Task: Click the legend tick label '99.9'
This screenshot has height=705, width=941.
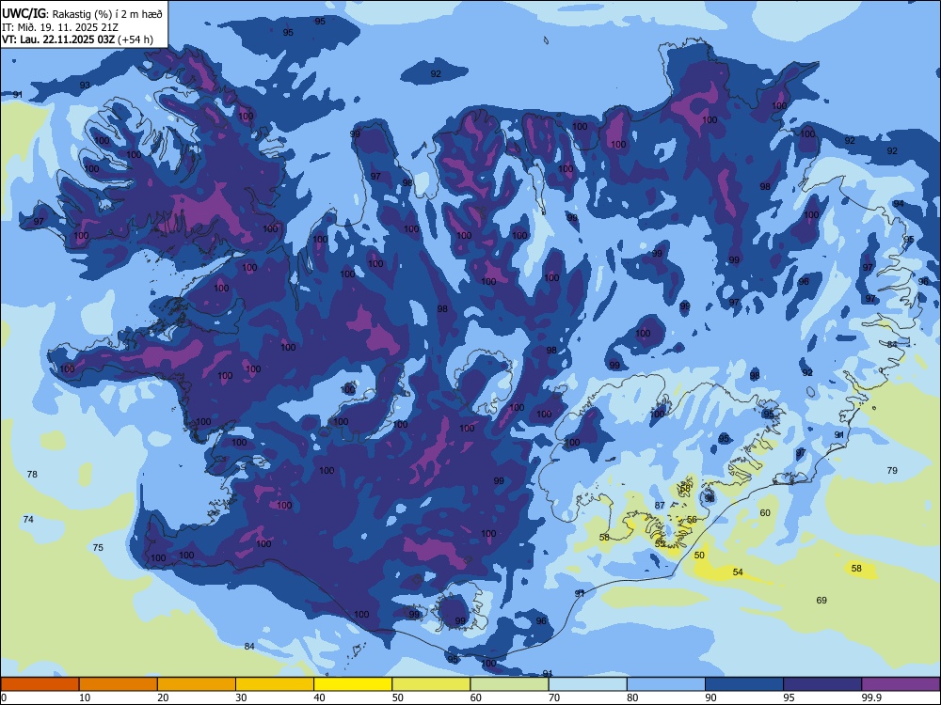Action: click(870, 697)
